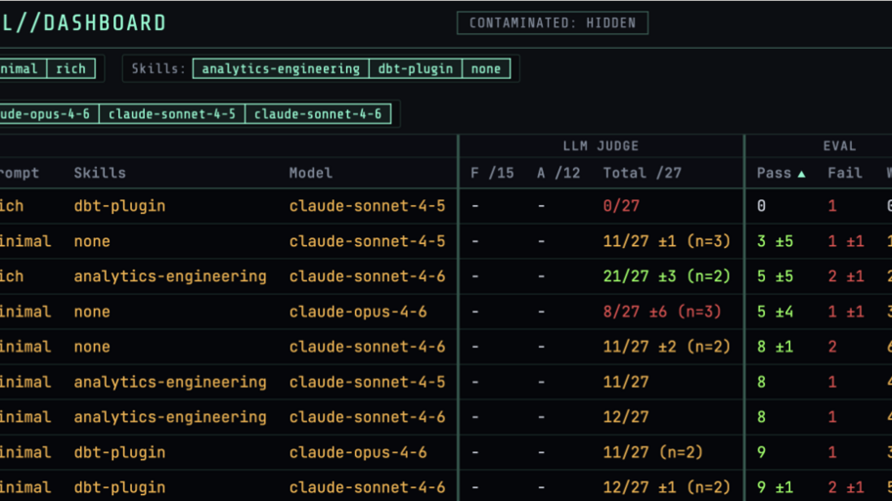Select the 12/27 score of analytics-engineering row
Viewport: 892px width, 501px height.
(626, 417)
